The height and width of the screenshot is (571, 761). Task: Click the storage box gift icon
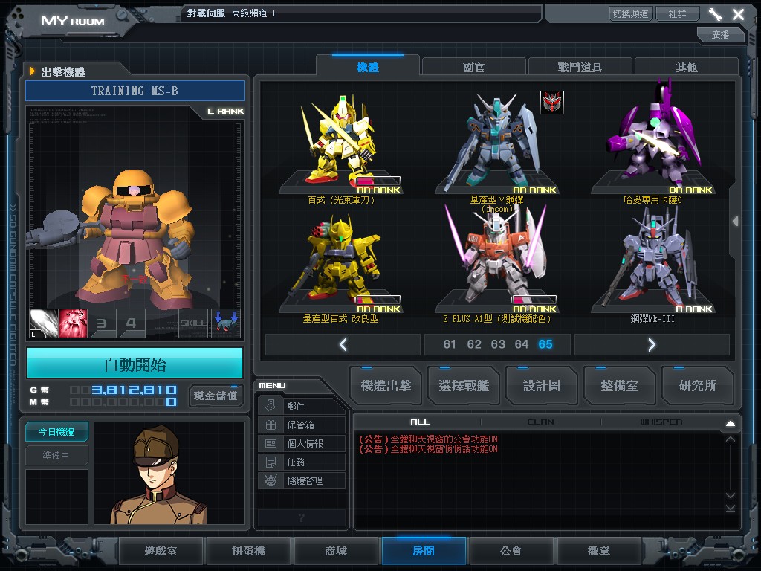point(271,425)
